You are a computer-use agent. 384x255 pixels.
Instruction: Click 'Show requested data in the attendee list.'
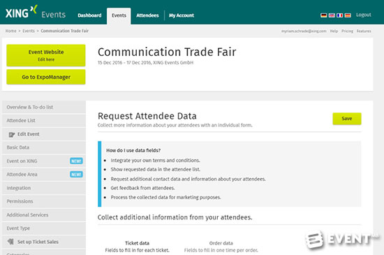[155, 169]
